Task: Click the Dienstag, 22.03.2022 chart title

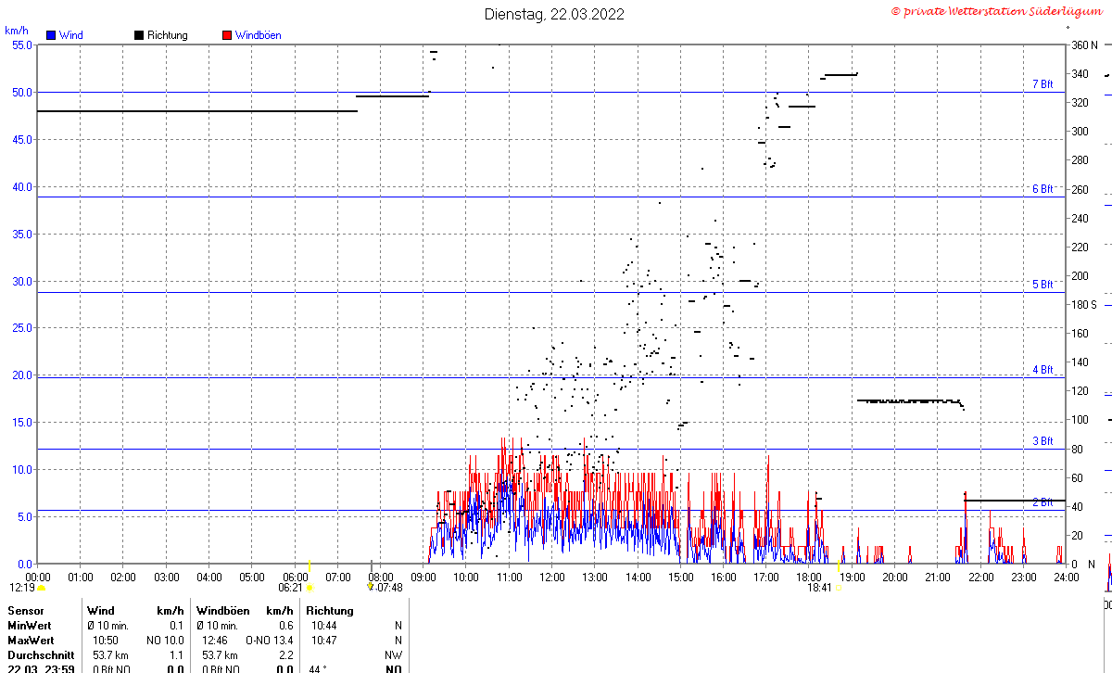Action: click(x=554, y=14)
